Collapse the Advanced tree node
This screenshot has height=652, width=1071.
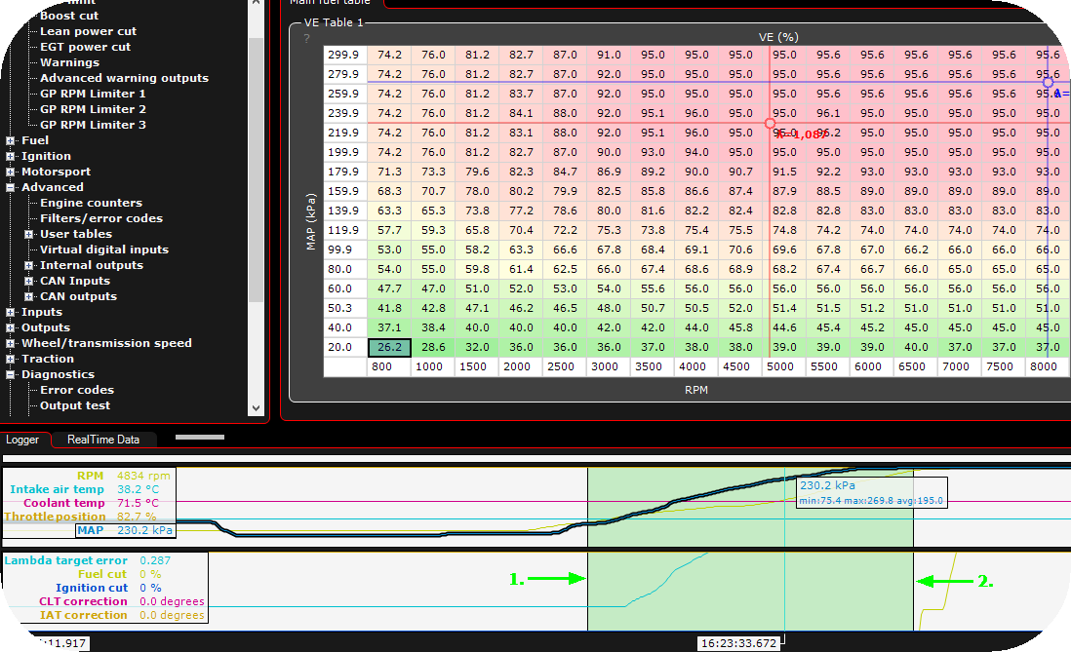[x=11, y=187]
